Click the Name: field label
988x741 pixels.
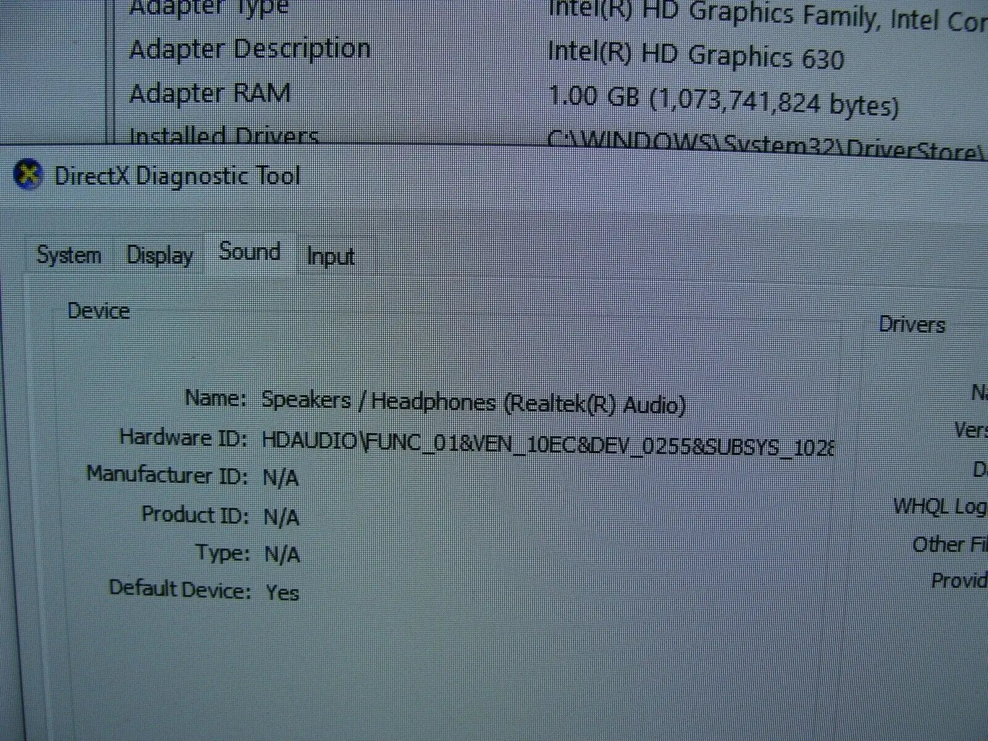click(216, 398)
